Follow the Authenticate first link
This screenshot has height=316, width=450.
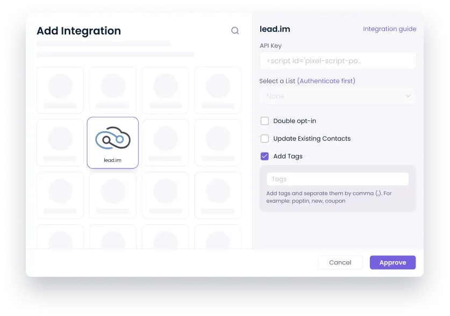pyautogui.click(x=327, y=81)
